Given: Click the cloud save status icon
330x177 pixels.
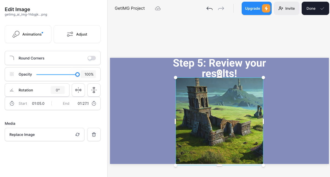Looking at the screenshot, I should click(158, 8).
